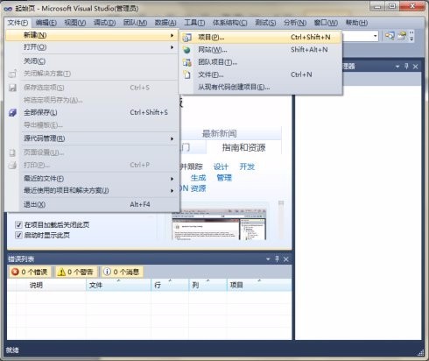Close the right side panel
Viewport: 429px width, 361px height.
click(x=416, y=67)
